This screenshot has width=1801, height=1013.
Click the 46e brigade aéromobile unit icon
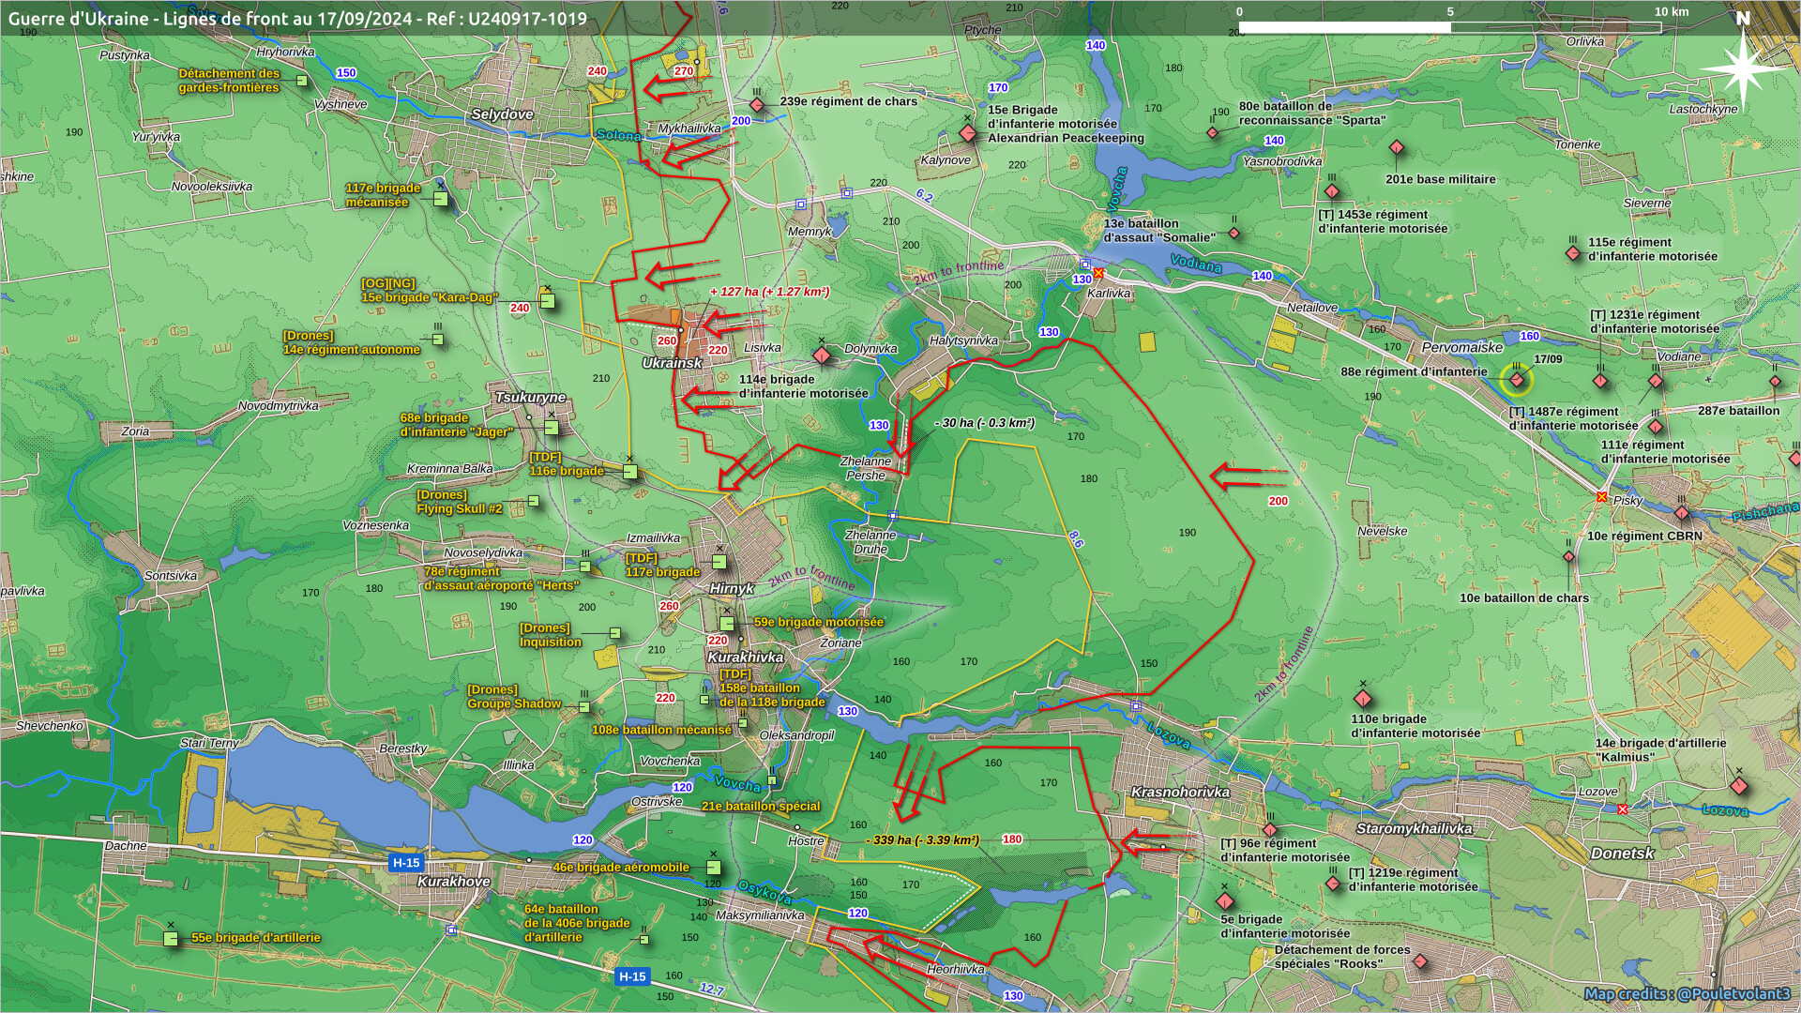point(714,868)
